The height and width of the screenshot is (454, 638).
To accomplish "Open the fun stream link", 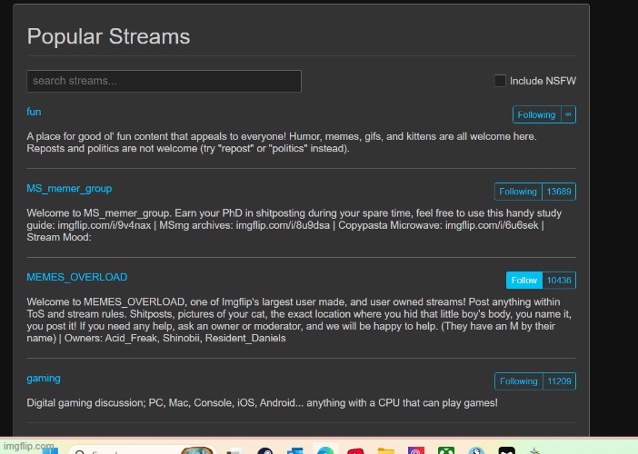I will (x=34, y=112).
